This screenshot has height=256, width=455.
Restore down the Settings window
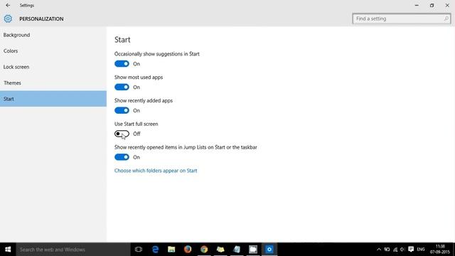432,5
